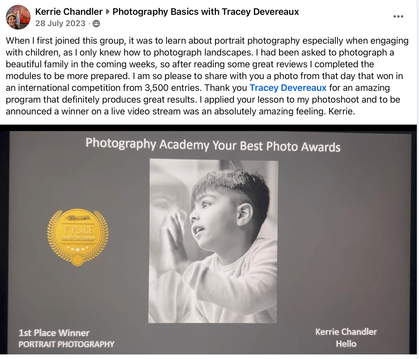Screen dimensions: 419x359
Task: Follow the Tracey Devereaux mention link
Action: click(288, 88)
